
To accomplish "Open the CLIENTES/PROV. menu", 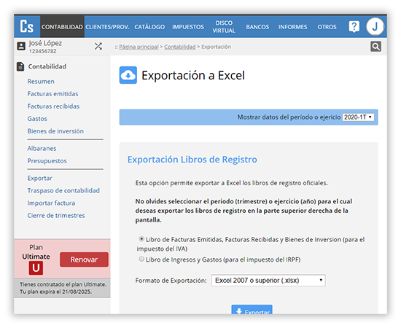I will pyautogui.click(x=107, y=27).
